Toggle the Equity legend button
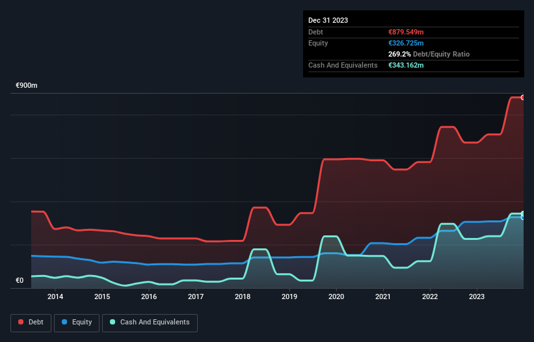 [77, 322]
